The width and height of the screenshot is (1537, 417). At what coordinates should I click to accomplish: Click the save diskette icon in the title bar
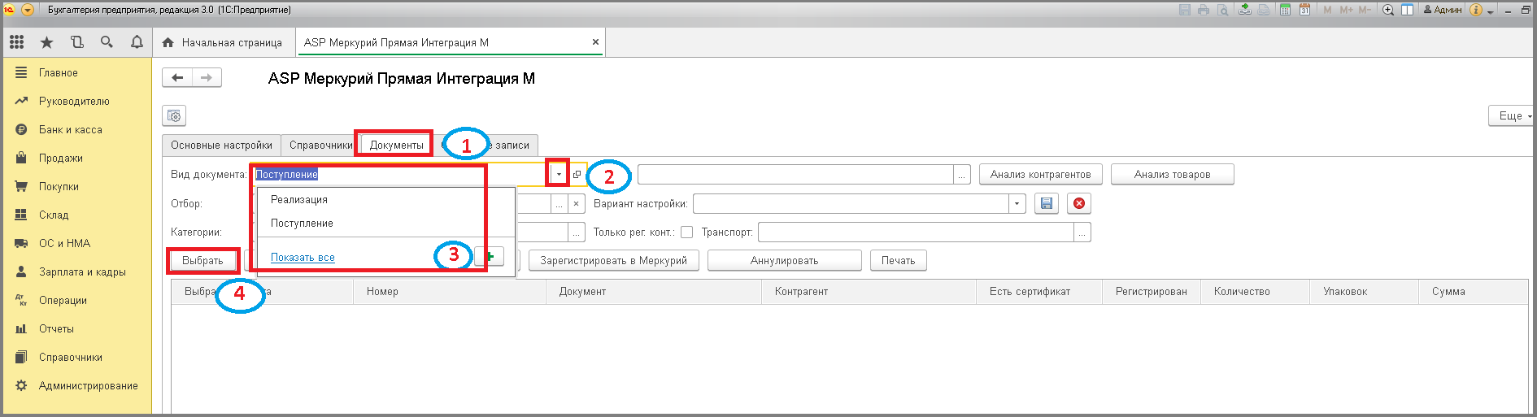(1185, 10)
